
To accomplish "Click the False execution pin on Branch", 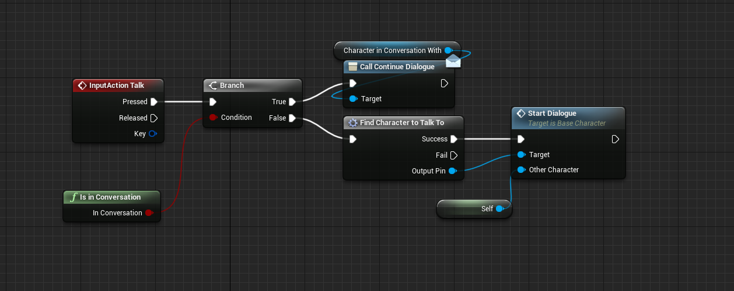I will (x=292, y=118).
